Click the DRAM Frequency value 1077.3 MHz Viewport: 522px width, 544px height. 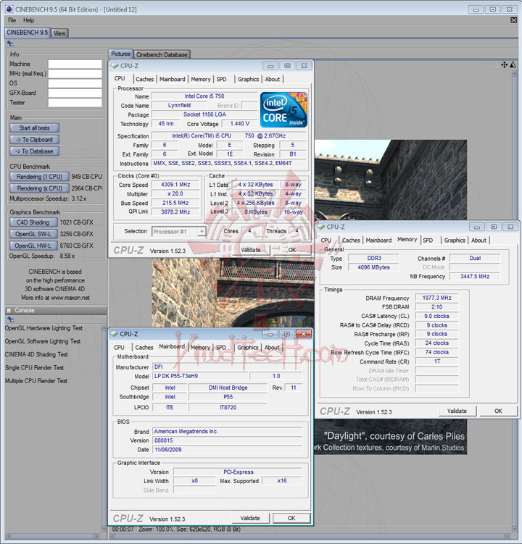point(436,298)
